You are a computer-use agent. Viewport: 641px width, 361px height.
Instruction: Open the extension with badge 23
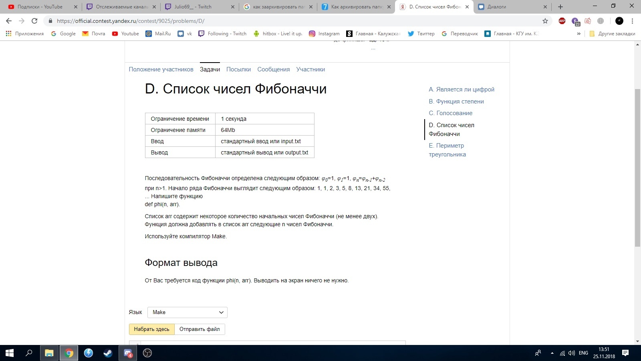[575, 21]
